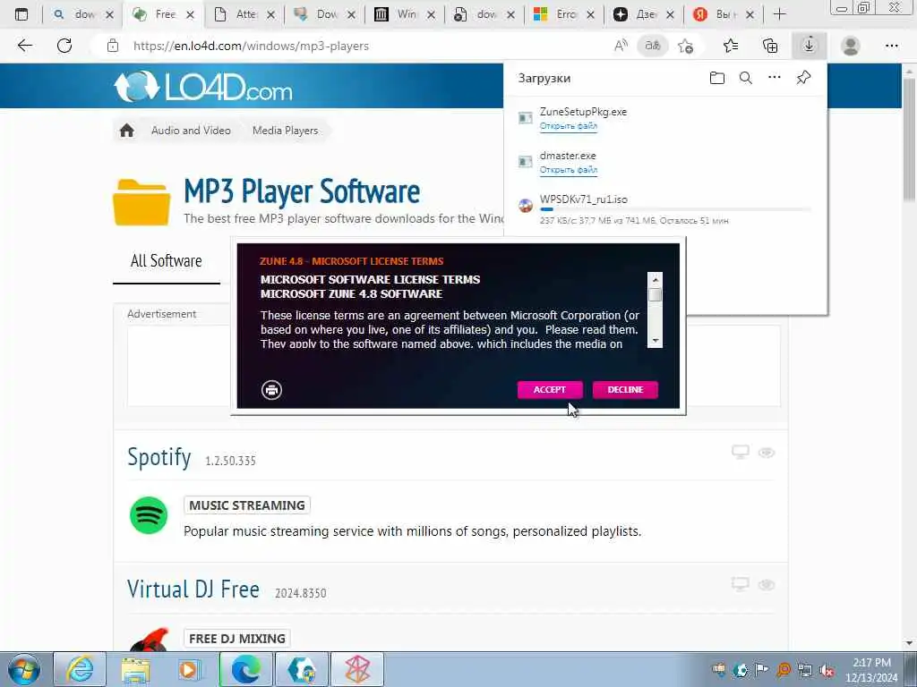917x687 pixels.
Task: Click the address bar URL
Action: click(251, 47)
